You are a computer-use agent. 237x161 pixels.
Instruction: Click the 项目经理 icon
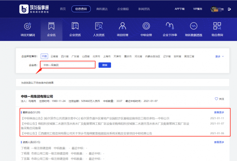pos(123,26)
